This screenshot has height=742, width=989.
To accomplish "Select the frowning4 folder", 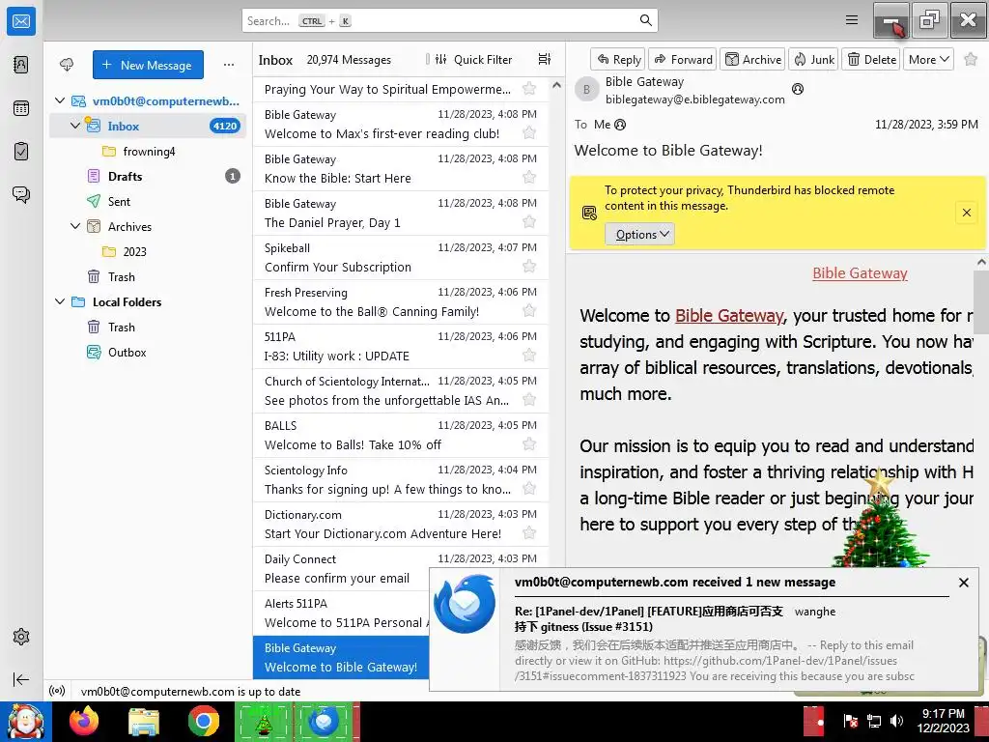I will coord(148,151).
